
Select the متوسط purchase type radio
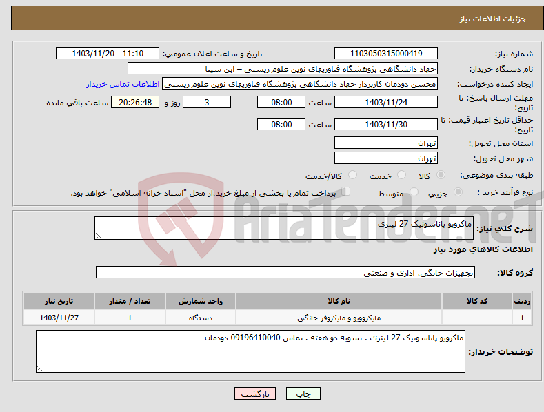click(x=414, y=192)
